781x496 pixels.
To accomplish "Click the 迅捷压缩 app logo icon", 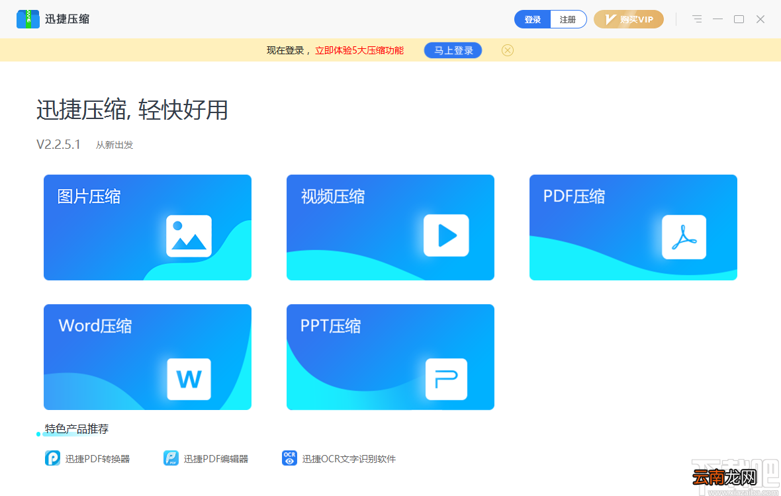I will [28, 19].
